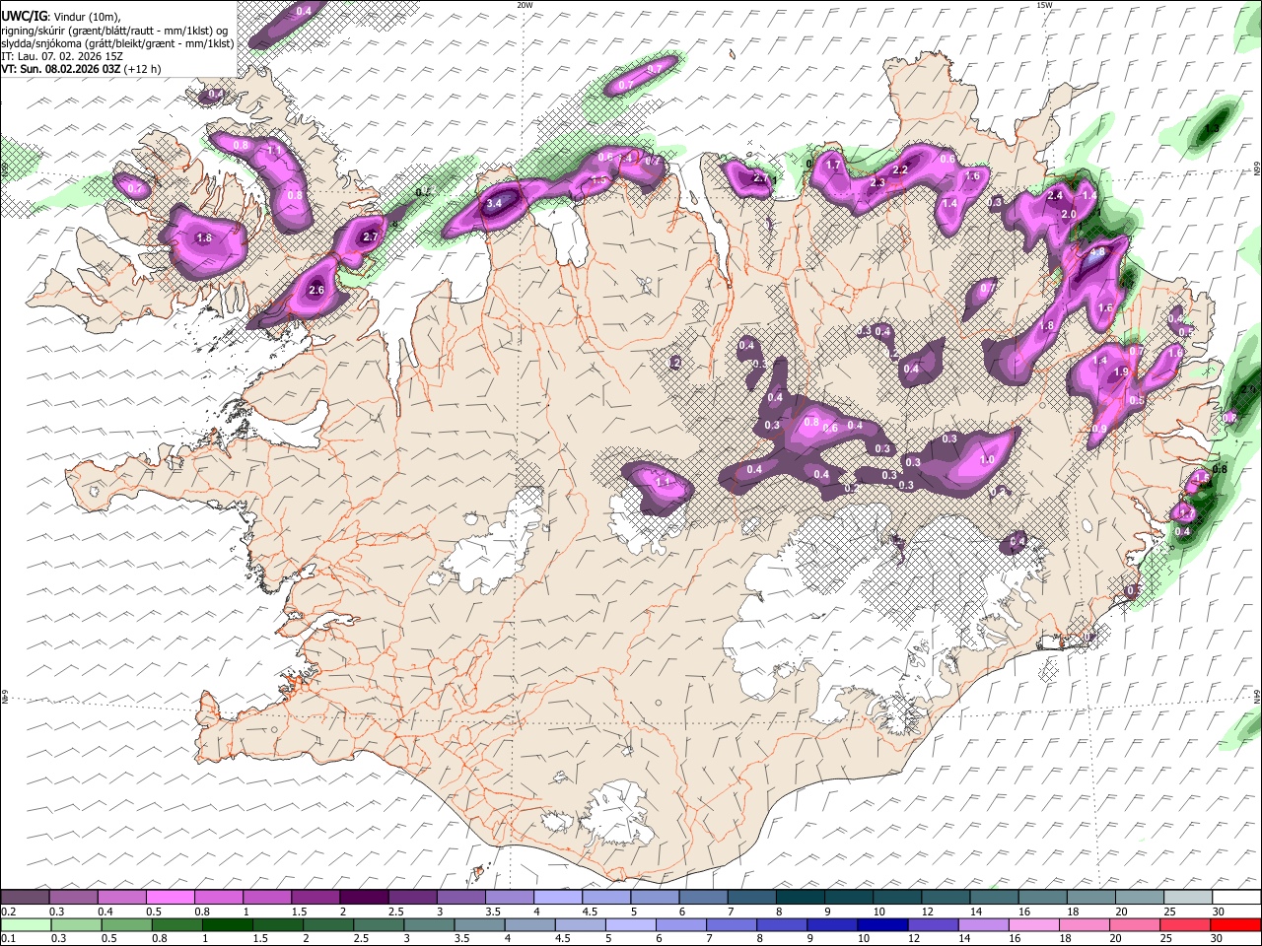Click the 2.6 snowfall value on the map

tap(315, 291)
